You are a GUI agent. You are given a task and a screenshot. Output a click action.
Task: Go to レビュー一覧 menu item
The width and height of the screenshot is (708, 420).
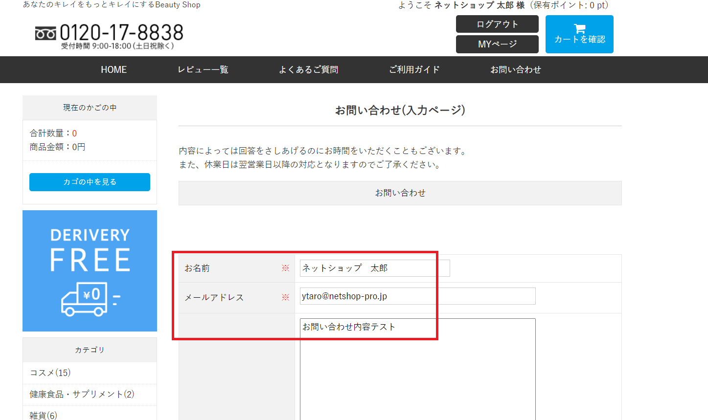pyautogui.click(x=203, y=70)
